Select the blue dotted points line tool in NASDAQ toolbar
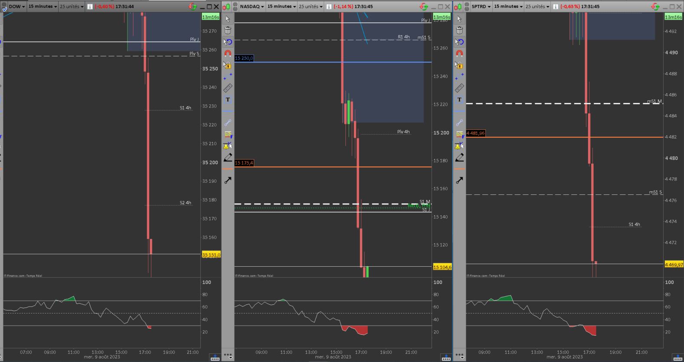Screen dimensions: 684x362 click(x=228, y=77)
